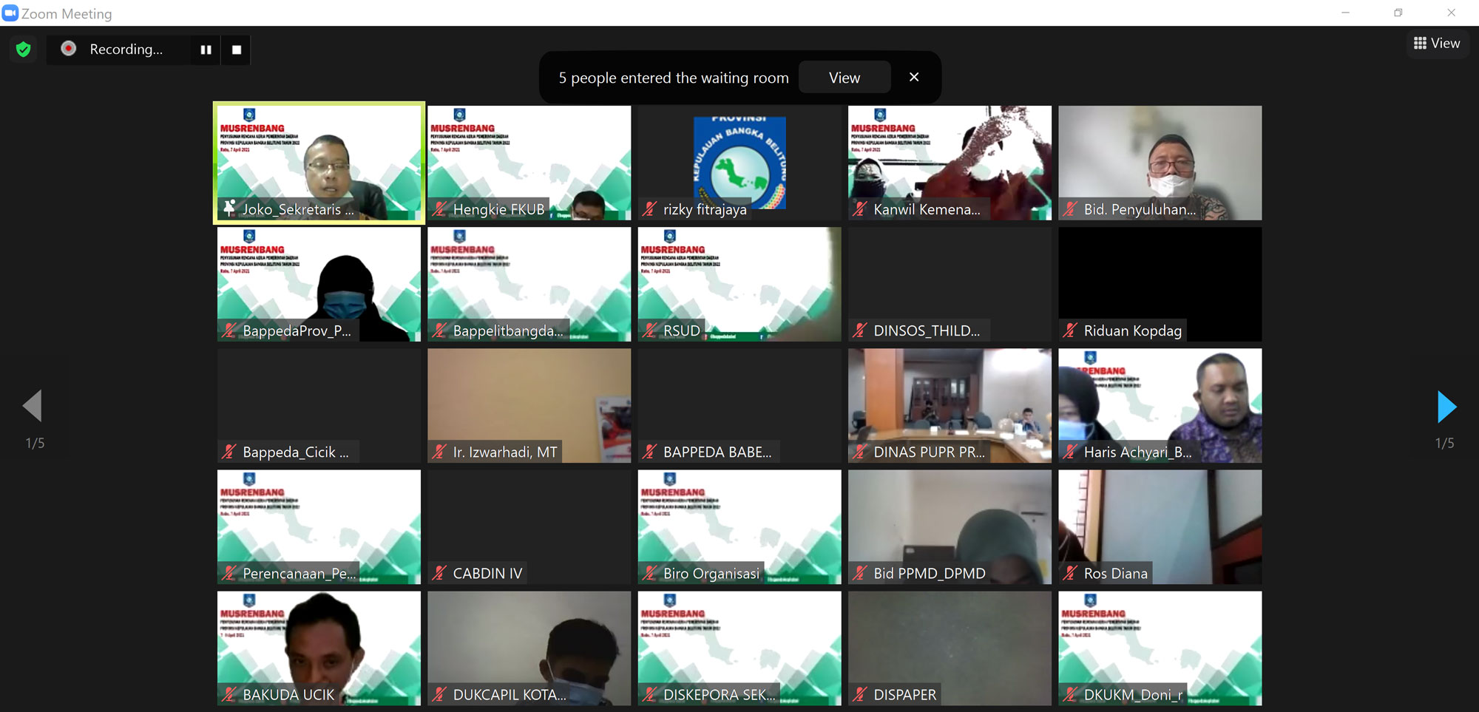Select the Haris Achyari video tile
This screenshot has width=1479, height=712.
[x=1160, y=405]
